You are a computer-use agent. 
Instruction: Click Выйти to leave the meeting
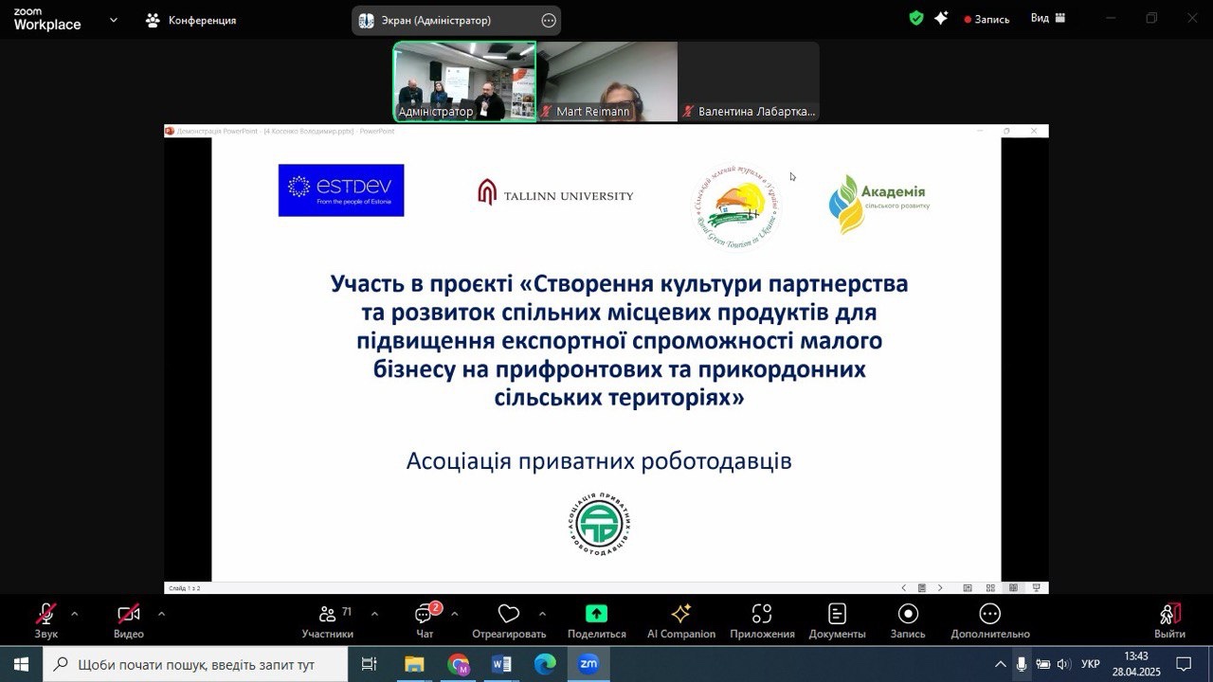click(x=1169, y=620)
